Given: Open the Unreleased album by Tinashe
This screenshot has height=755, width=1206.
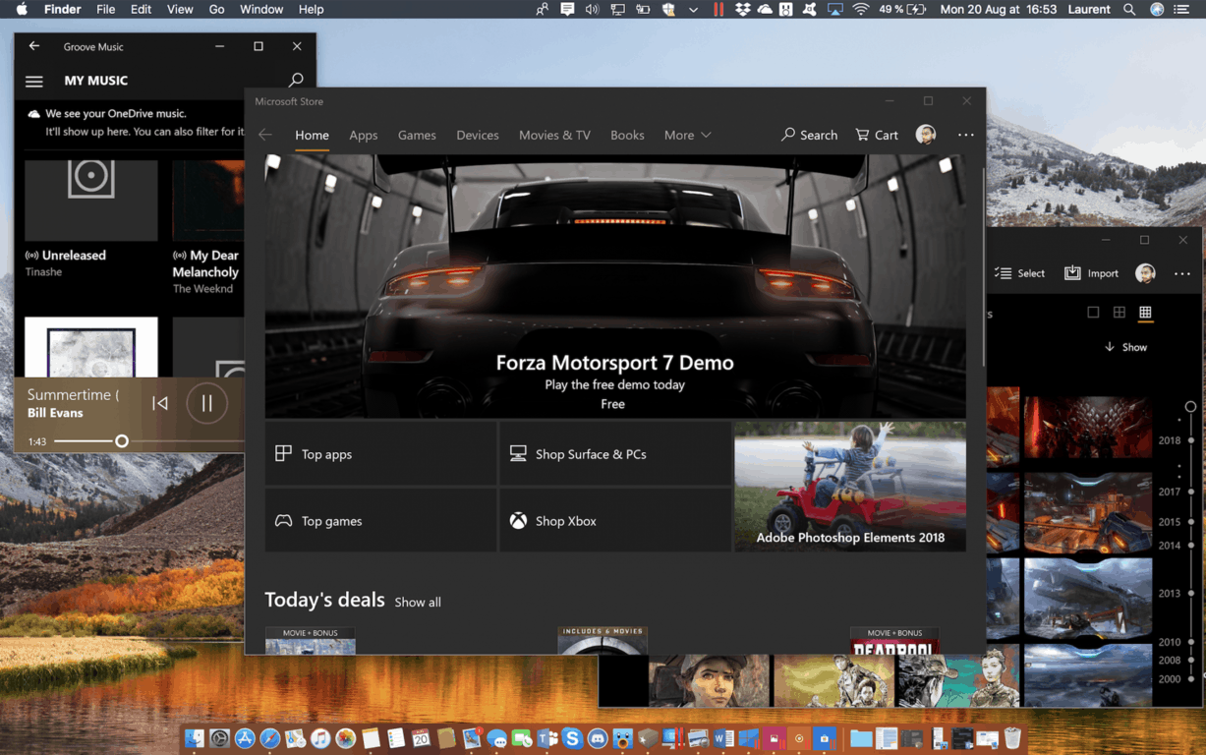Looking at the screenshot, I should [90, 218].
